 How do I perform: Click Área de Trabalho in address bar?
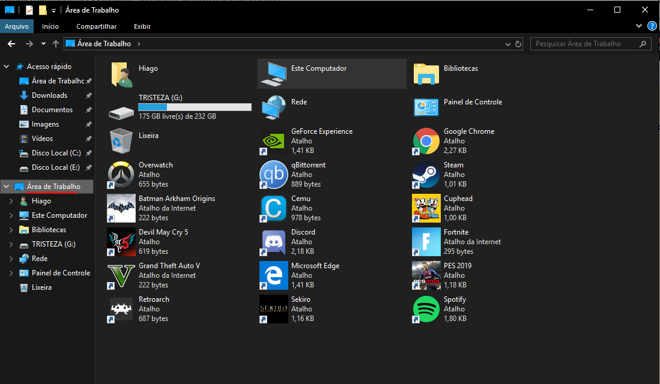[104, 44]
